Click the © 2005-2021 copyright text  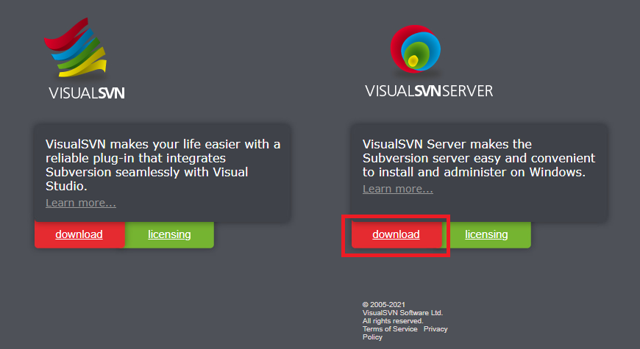click(384, 305)
